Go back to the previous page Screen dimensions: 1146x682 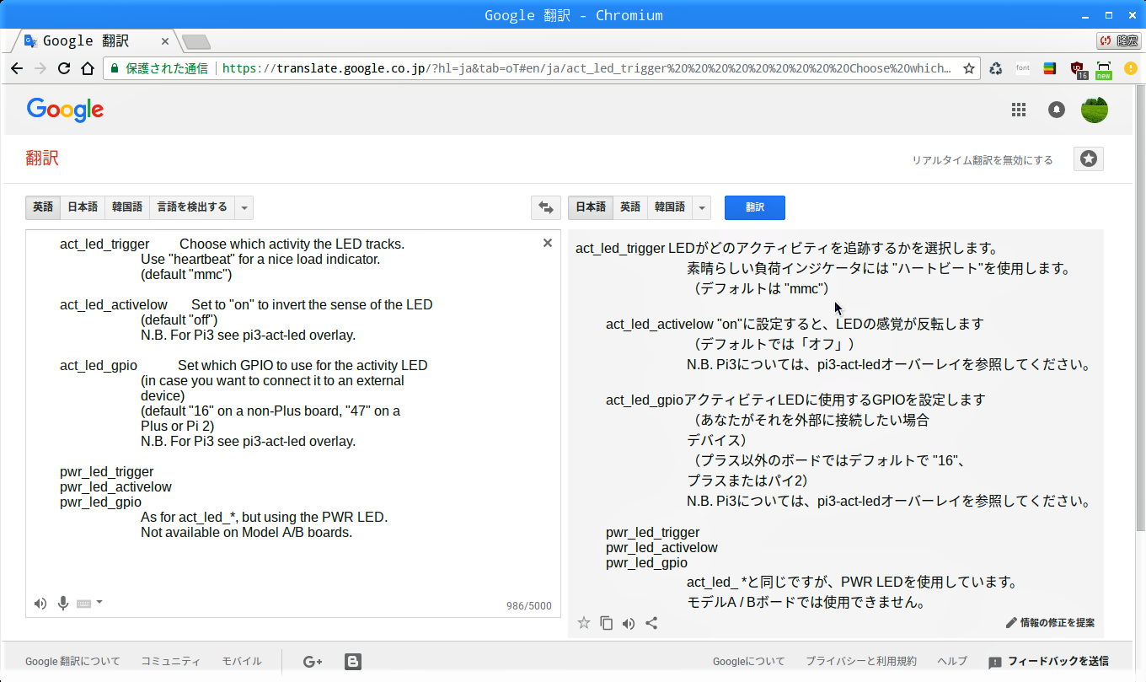(16, 68)
